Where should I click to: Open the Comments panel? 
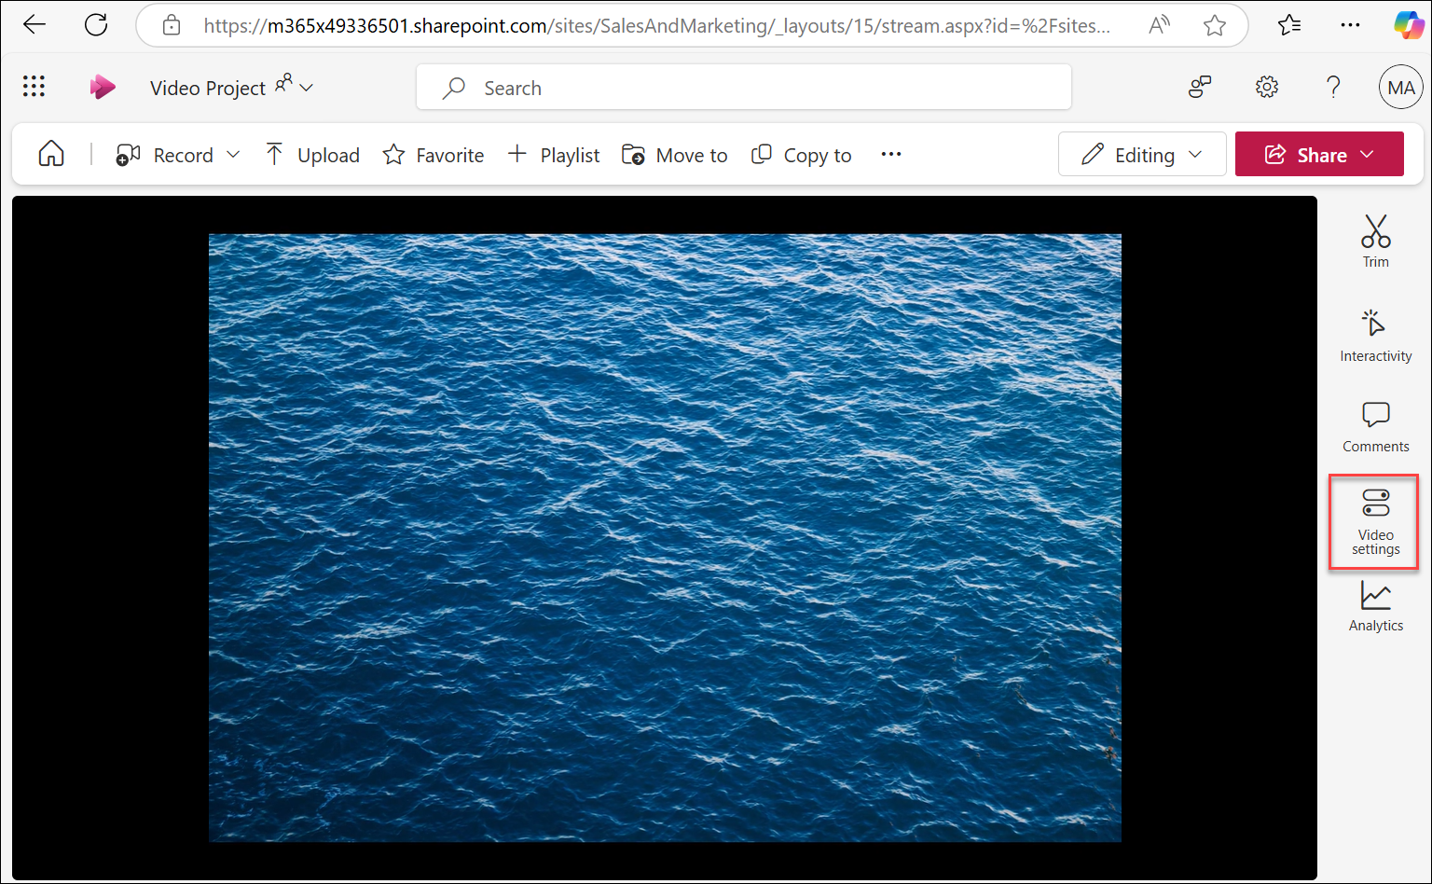[x=1375, y=426]
